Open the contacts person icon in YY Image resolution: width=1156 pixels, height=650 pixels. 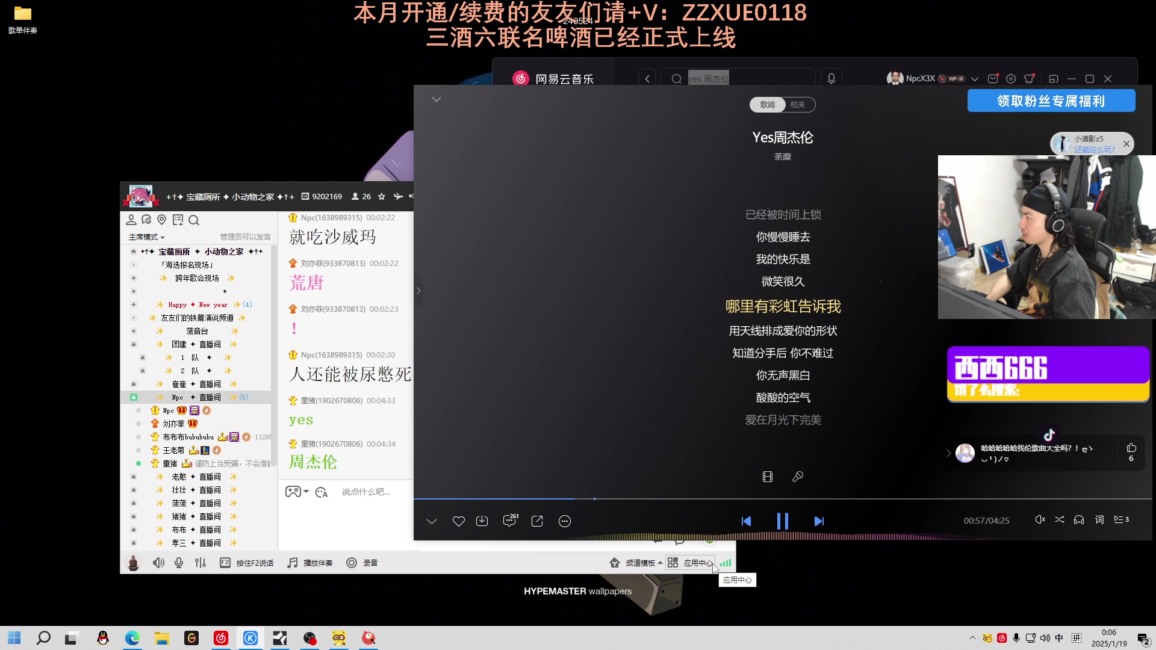pyautogui.click(x=131, y=220)
